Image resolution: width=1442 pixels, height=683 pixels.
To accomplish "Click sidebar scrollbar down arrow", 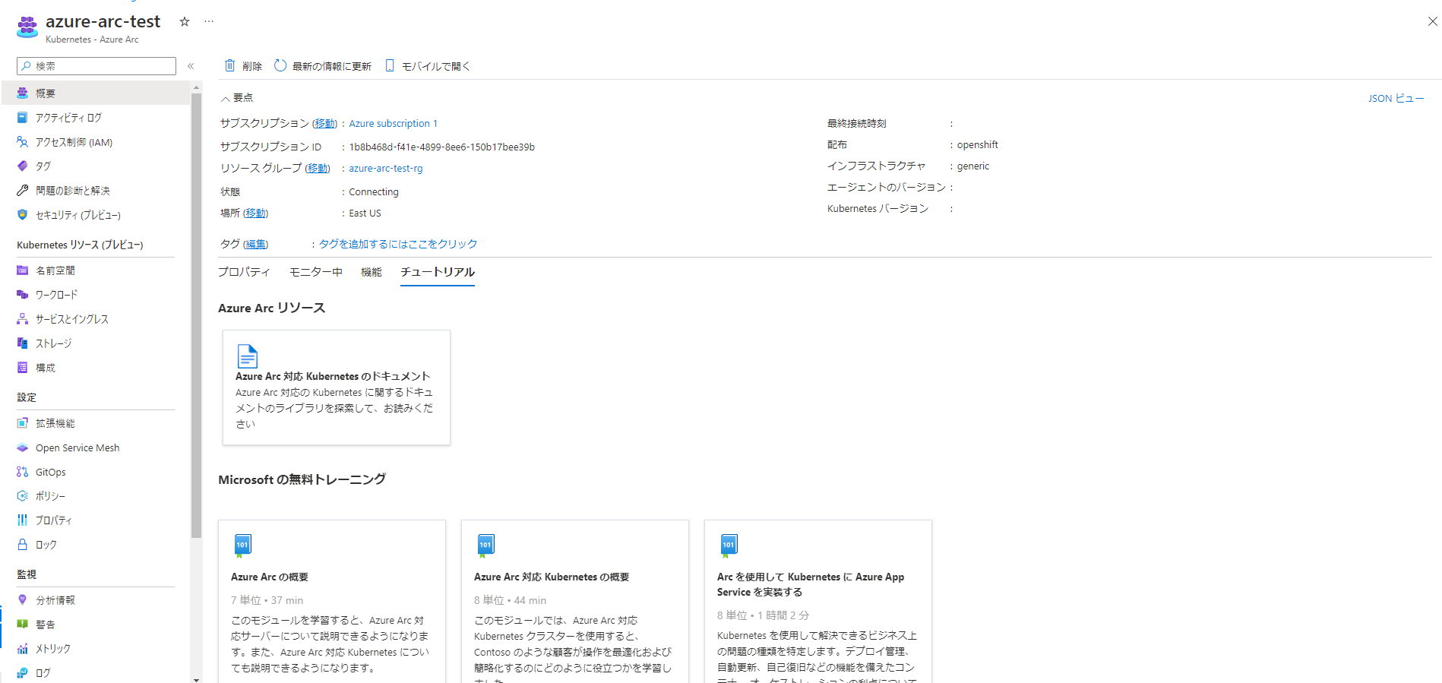I will pyautogui.click(x=197, y=679).
